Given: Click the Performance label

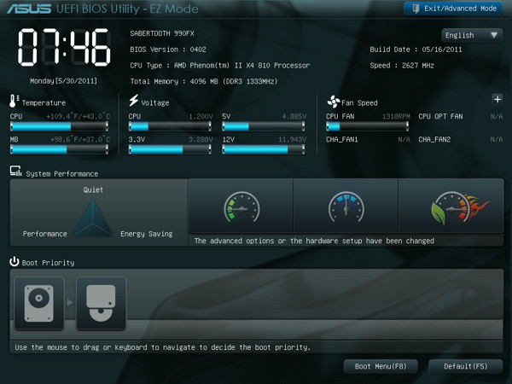Looking at the screenshot, I should point(44,234).
